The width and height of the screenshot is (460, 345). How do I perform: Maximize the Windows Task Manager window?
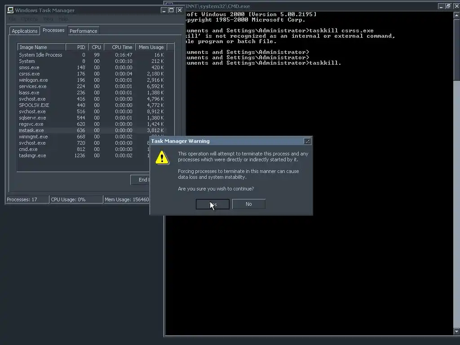[172, 10]
